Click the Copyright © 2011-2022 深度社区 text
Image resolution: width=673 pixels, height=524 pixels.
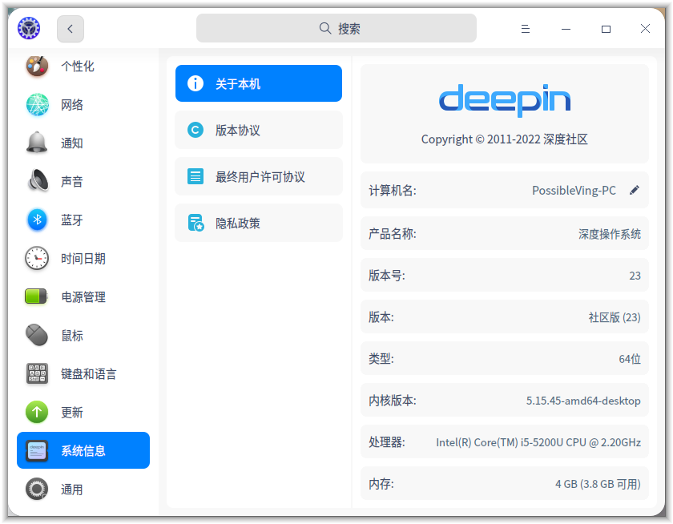tap(504, 139)
